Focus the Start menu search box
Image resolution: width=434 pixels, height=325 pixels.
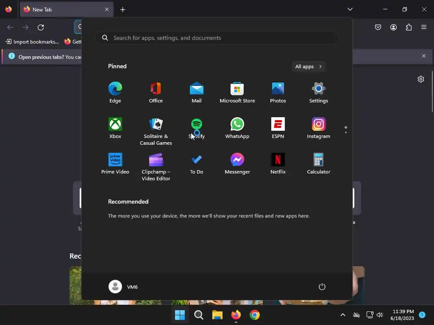217,38
